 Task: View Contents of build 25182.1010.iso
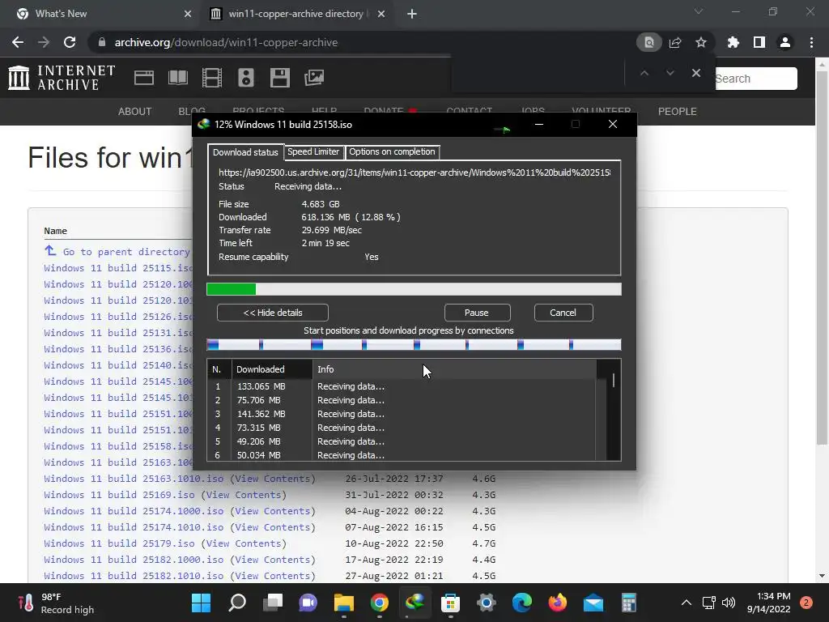click(272, 576)
